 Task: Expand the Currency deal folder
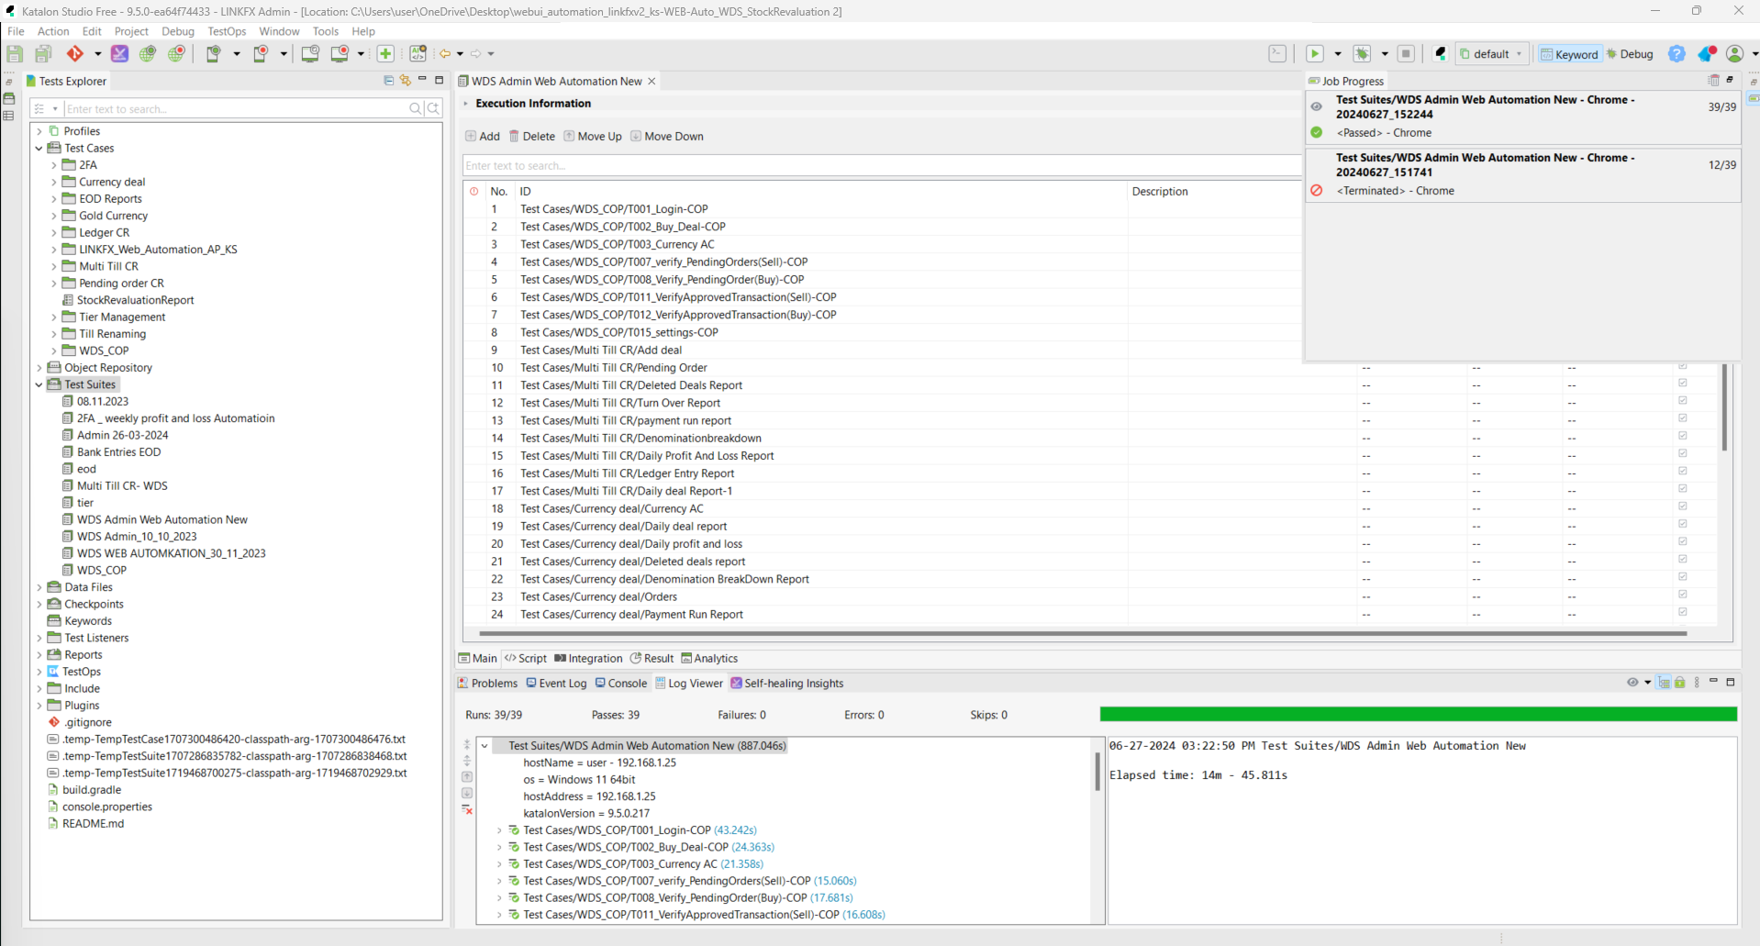point(54,182)
